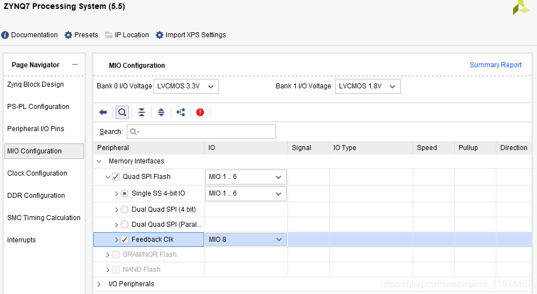Image resolution: width=537 pixels, height=294 pixels.
Task: Click Import XPS Settings
Action: pos(191,35)
